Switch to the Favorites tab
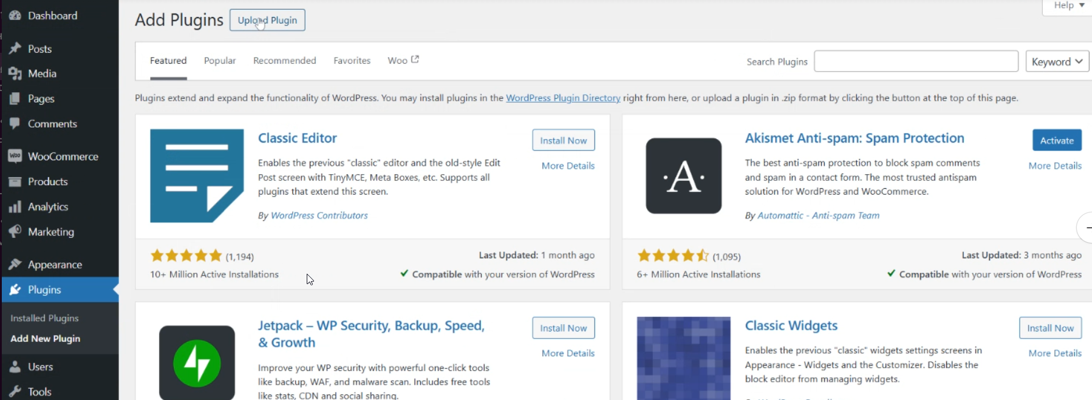Image resolution: width=1092 pixels, height=400 pixels. [352, 61]
